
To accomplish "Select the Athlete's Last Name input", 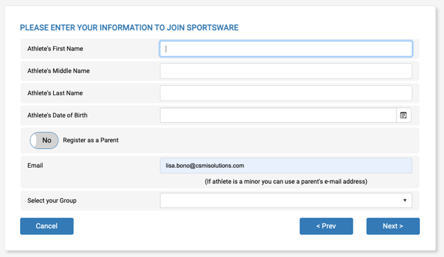I will click(286, 93).
